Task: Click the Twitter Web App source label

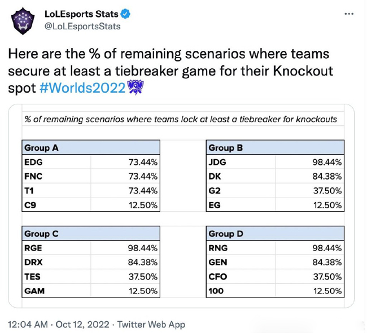Action: point(150,325)
